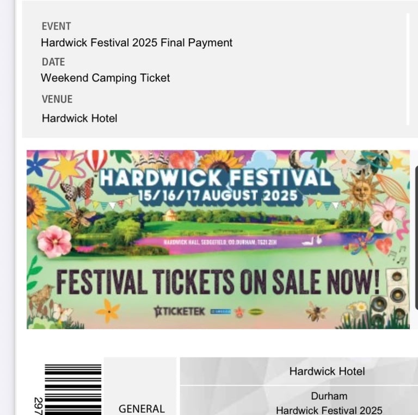Click the hot air balloon graphic

[96, 160]
